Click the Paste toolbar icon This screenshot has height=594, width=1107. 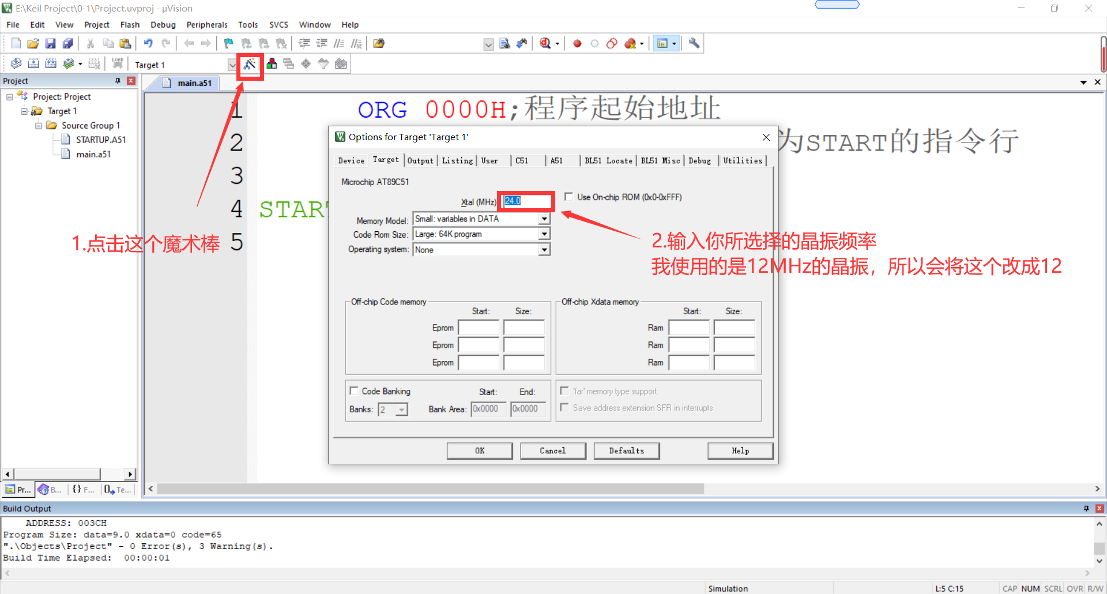point(125,43)
